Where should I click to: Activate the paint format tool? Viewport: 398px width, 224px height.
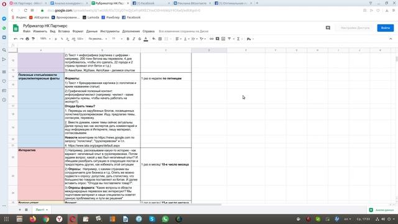[33, 39]
